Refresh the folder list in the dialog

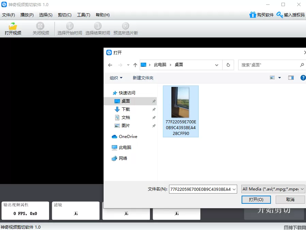228,65
